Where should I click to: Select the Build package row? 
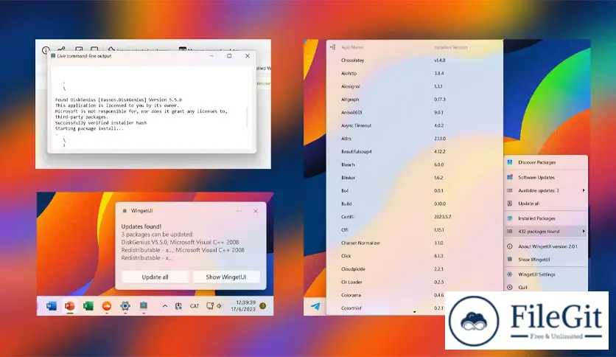click(x=414, y=204)
